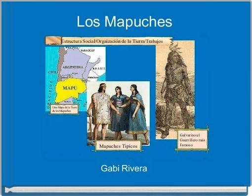Click the author name 'Gabi Rivera'

124,168
